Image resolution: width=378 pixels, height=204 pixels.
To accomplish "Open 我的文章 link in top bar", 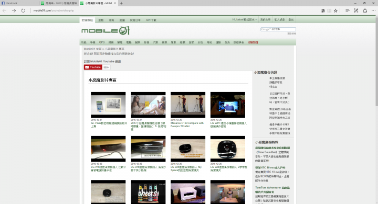I will pos(265,20).
